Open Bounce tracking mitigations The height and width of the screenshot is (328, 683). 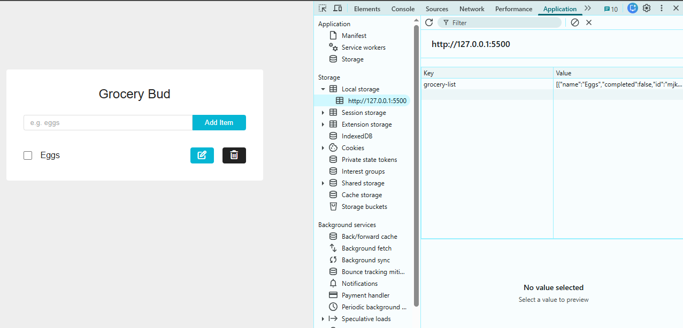coord(373,272)
